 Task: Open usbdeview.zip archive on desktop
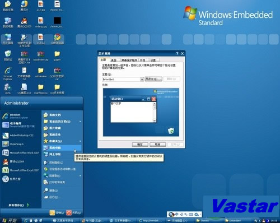tap(40, 55)
